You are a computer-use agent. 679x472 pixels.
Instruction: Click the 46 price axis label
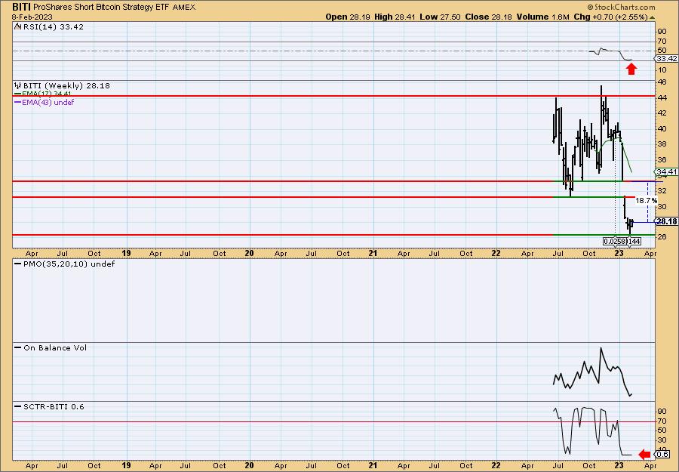click(662, 82)
